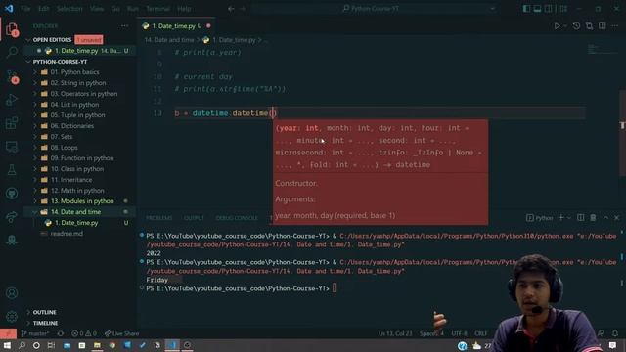
Task: Switch to the Output panel tab
Action: (194, 218)
